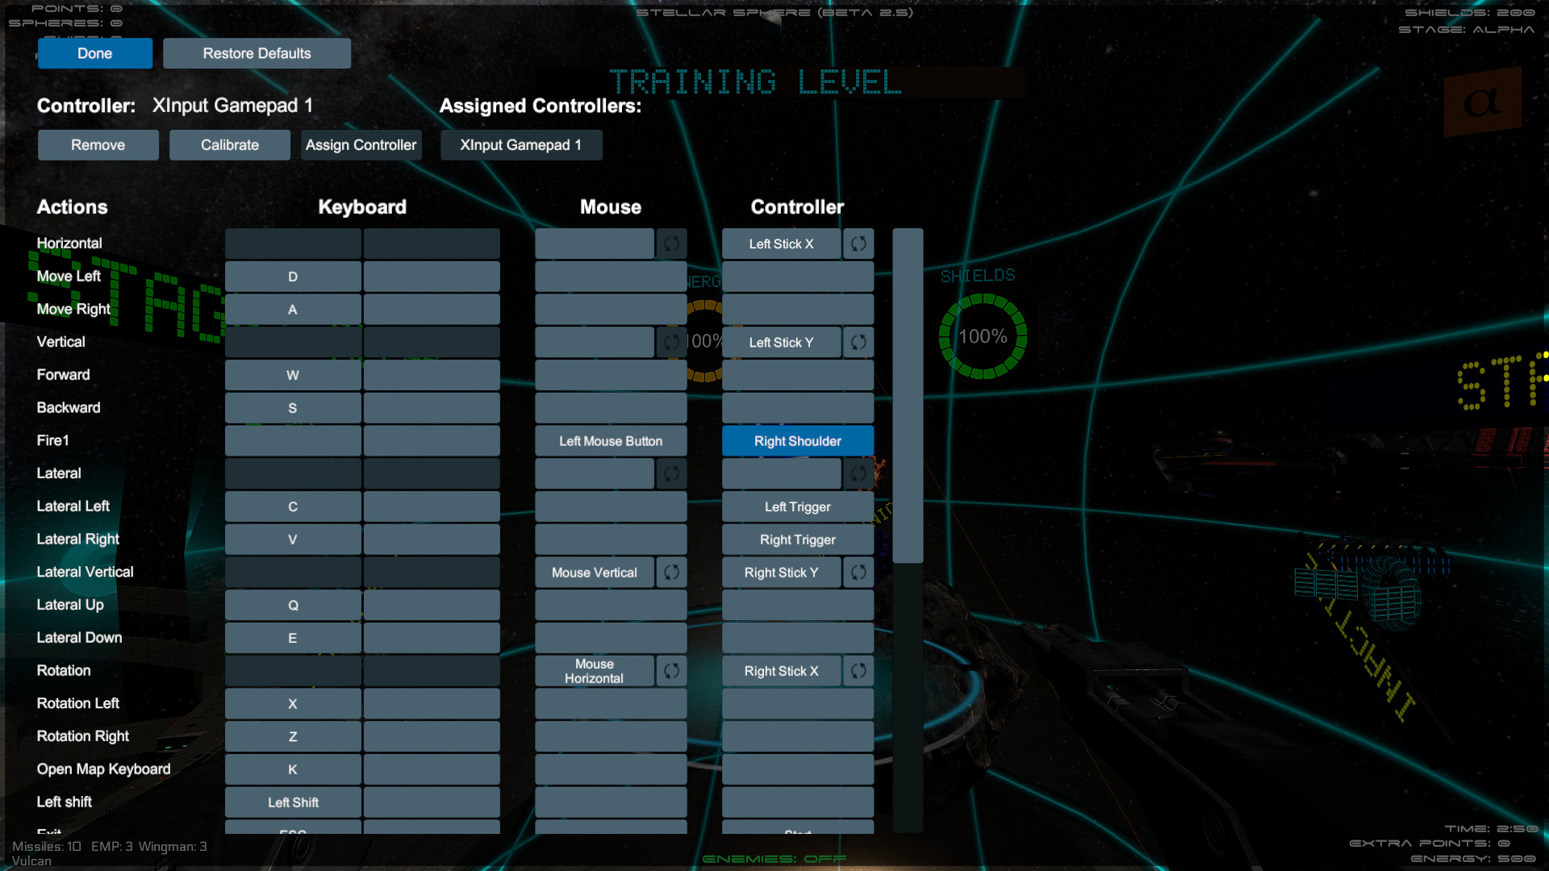The height and width of the screenshot is (871, 1549).
Task: Toggle invert axis for Left Stick X
Action: tap(858, 243)
